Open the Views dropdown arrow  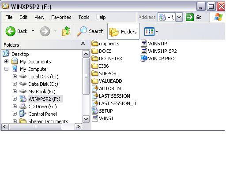click(157, 31)
